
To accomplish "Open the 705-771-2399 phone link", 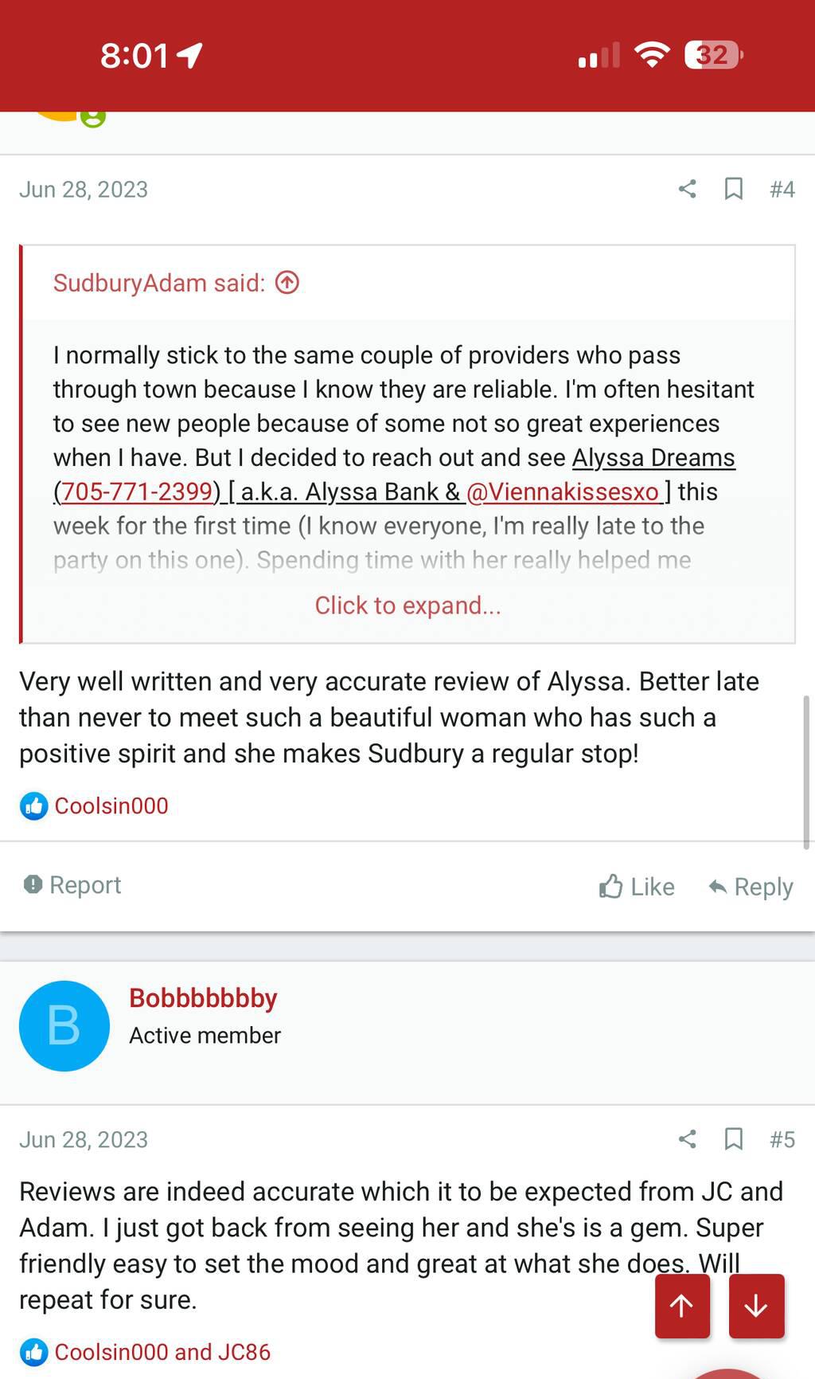I will pyautogui.click(x=137, y=492).
